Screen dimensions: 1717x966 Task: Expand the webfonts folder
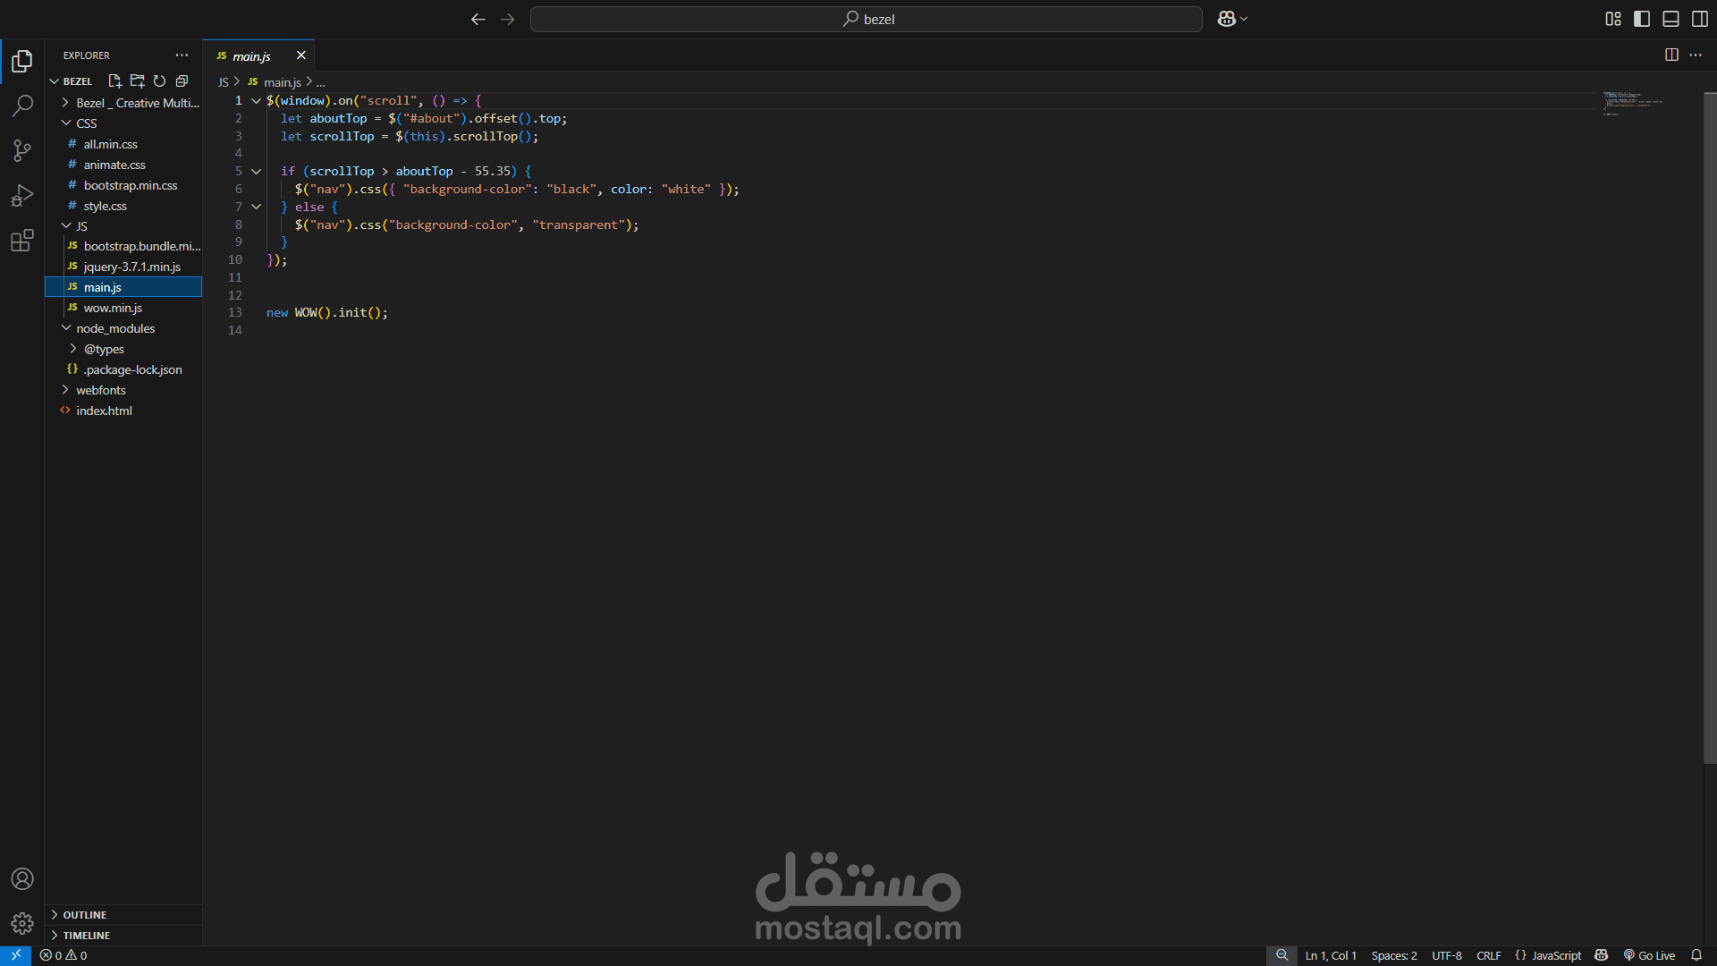coord(100,390)
